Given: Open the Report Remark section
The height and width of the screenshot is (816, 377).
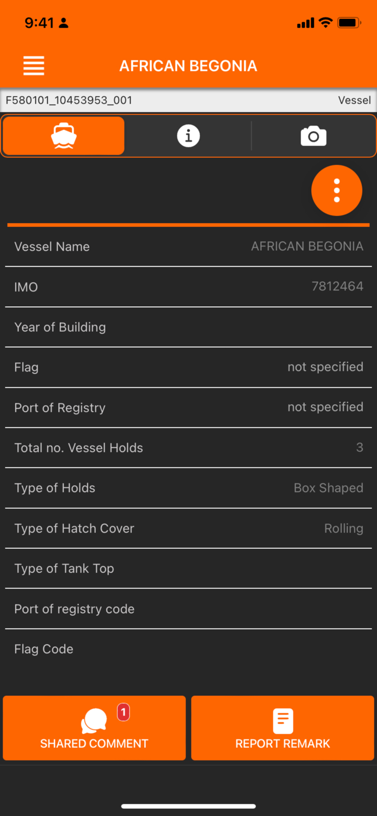Looking at the screenshot, I should (282, 728).
